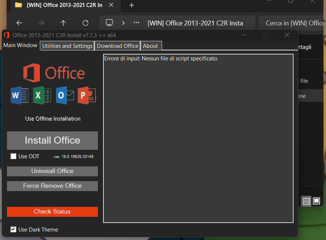Click the Cerca search box in Explorer
The width and height of the screenshot is (326, 240).
[x=294, y=23]
